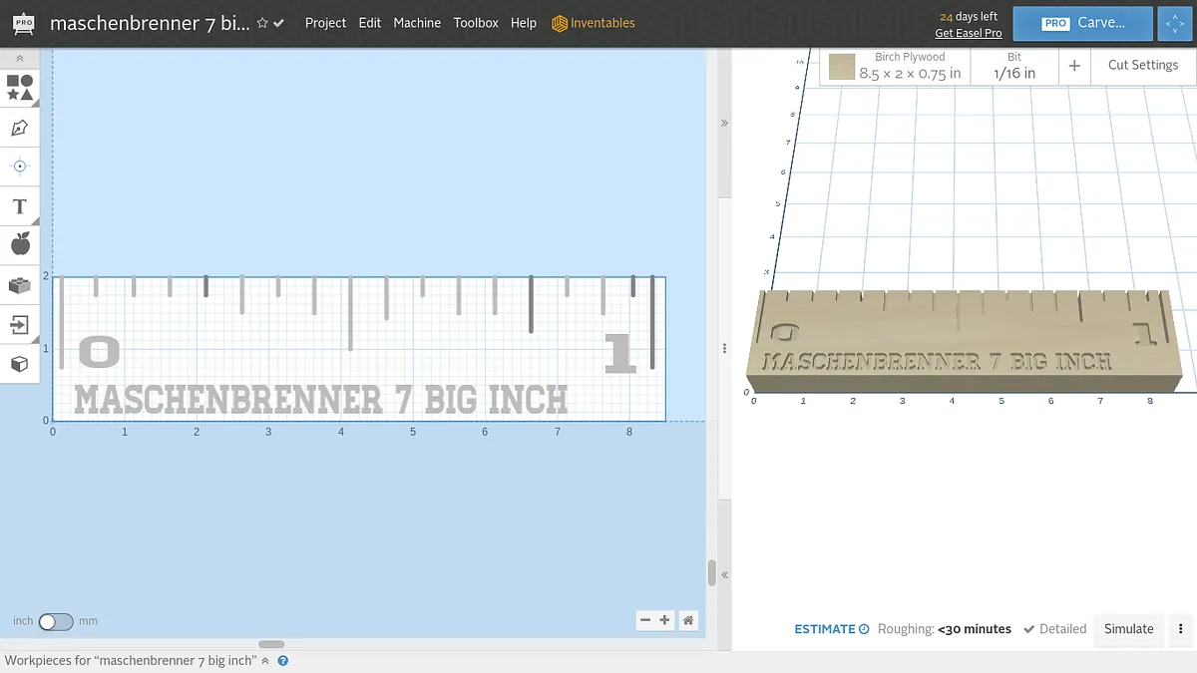Open the 1/16 in Bit selector
The image size is (1197, 673).
tap(1014, 67)
